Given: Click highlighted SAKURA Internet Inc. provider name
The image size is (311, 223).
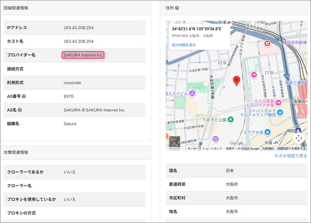Looking at the screenshot, I should [83, 55].
